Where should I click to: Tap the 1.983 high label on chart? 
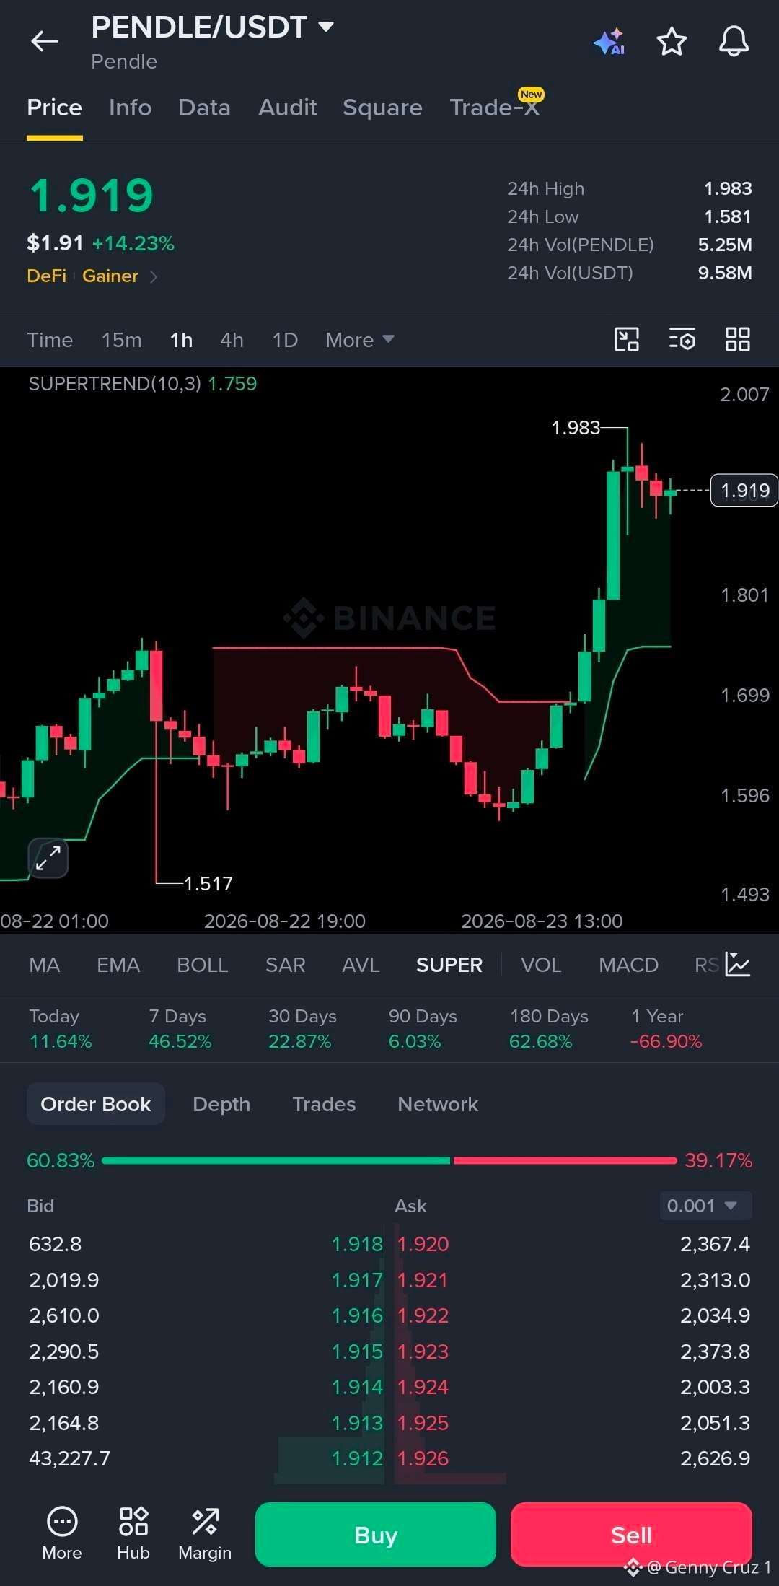coord(576,428)
